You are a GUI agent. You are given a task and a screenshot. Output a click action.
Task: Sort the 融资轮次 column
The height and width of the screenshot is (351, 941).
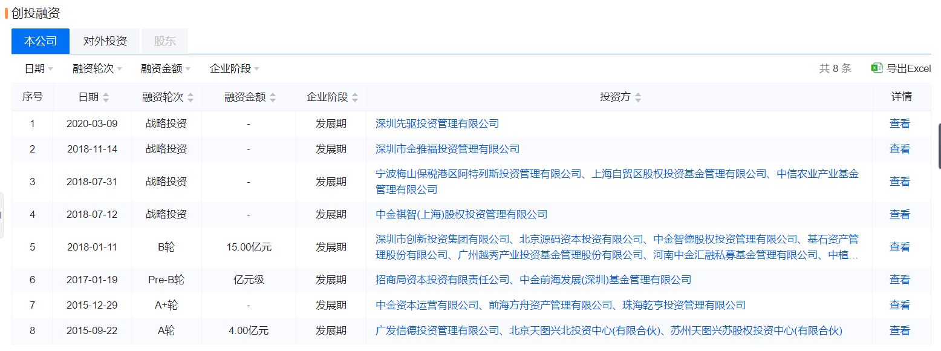click(x=190, y=96)
